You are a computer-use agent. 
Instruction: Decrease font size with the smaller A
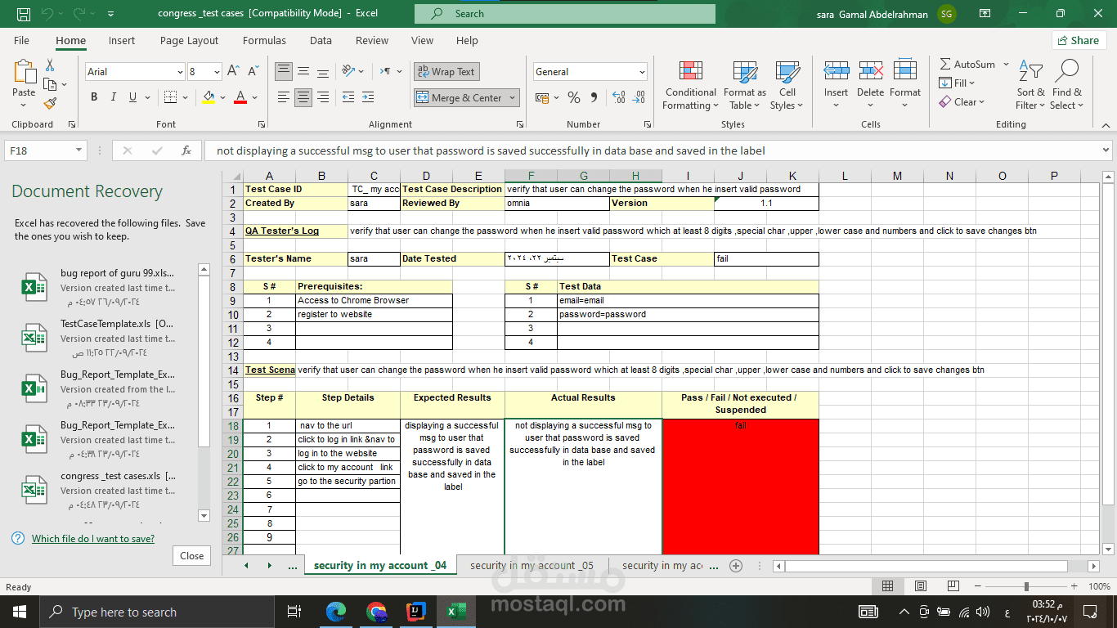click(x=254, y=71)
